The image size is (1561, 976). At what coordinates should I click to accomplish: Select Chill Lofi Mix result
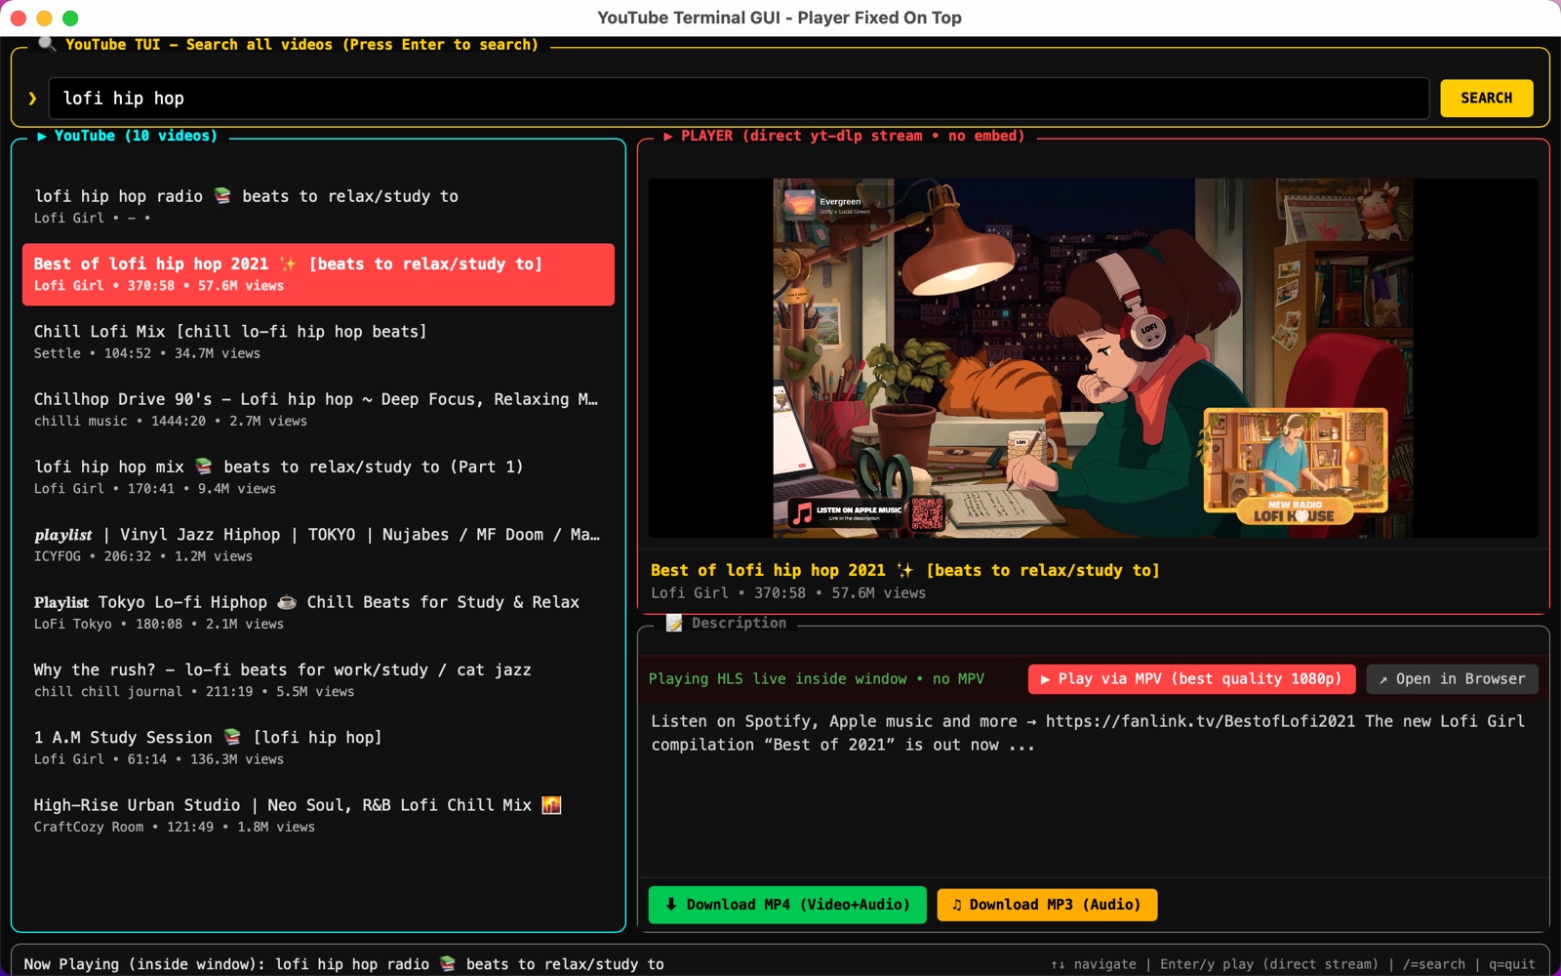318,342
